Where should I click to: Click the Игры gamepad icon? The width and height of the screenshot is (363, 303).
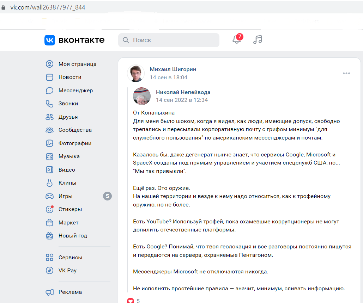tap(49, 196)
